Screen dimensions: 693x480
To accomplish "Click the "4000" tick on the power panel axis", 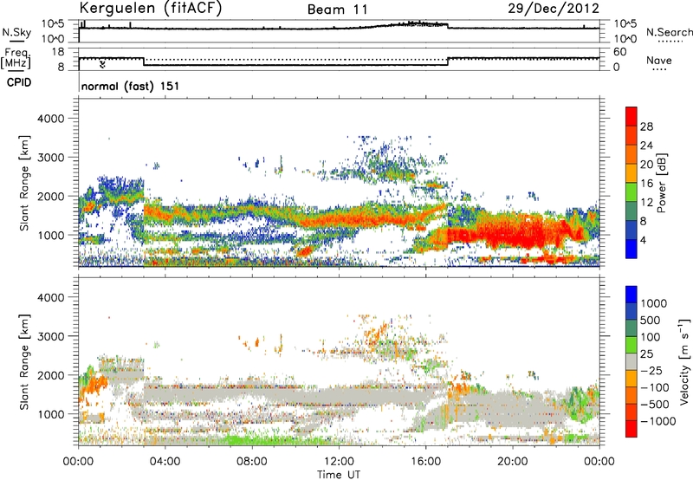I will (x=50, y=119).
